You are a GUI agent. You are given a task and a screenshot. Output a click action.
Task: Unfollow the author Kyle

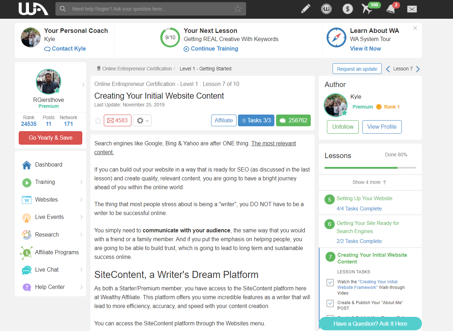point(343,127)
